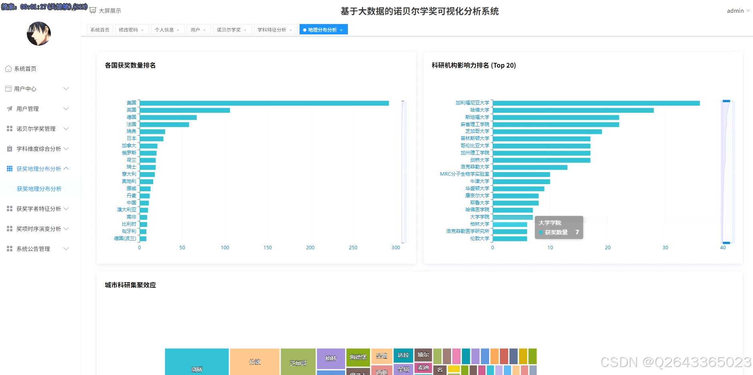
Task: Open the admin account dropdown
Action: pos(738,11)
